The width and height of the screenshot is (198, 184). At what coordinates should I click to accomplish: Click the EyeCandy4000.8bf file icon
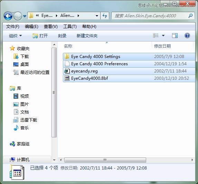pyautogui.click(x=67, y=78)
